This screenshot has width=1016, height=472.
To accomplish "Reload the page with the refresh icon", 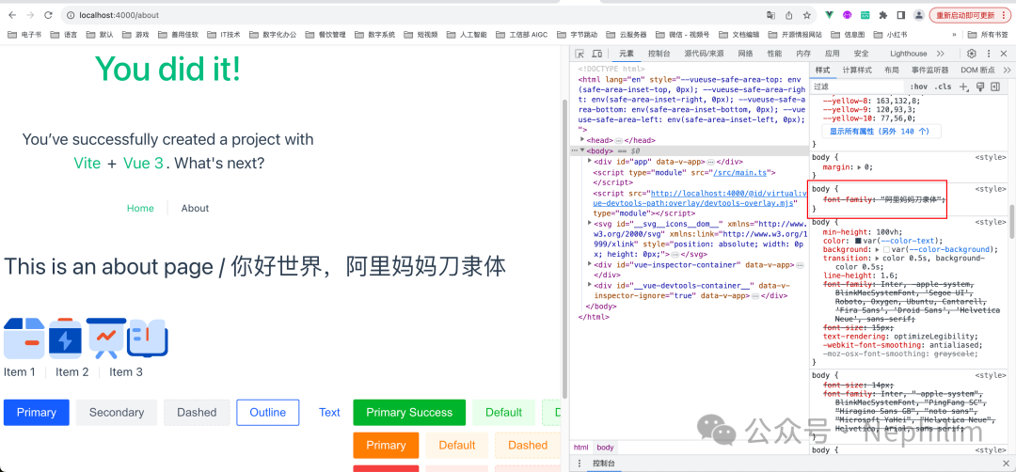I will [x=48, y=15].
